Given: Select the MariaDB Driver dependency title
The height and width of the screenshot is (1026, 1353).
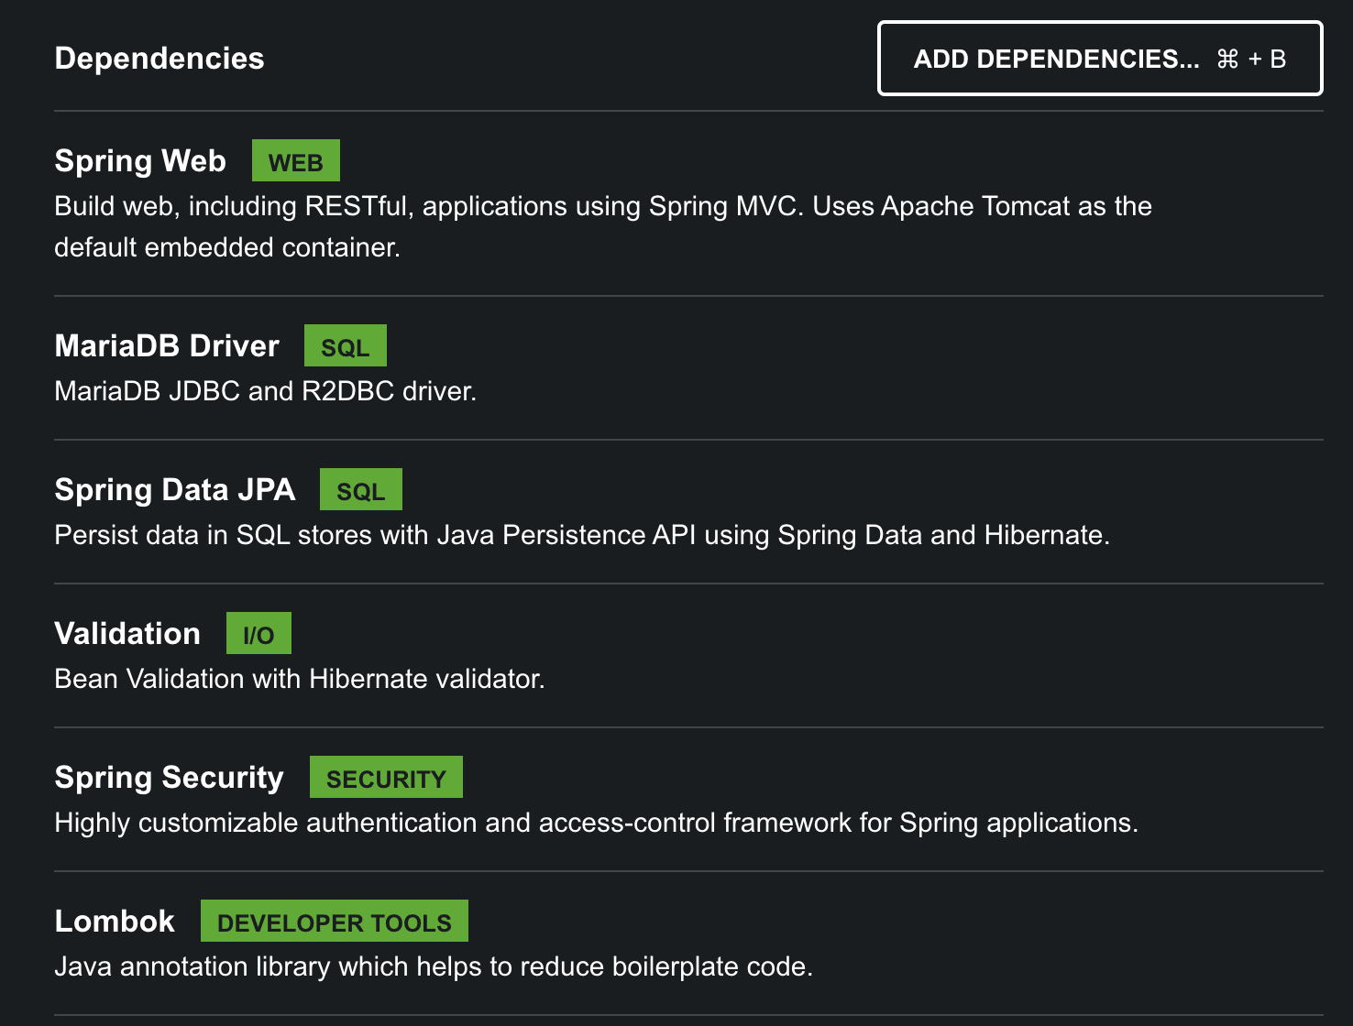Looking at the screenshot, I should pos(167,346).
